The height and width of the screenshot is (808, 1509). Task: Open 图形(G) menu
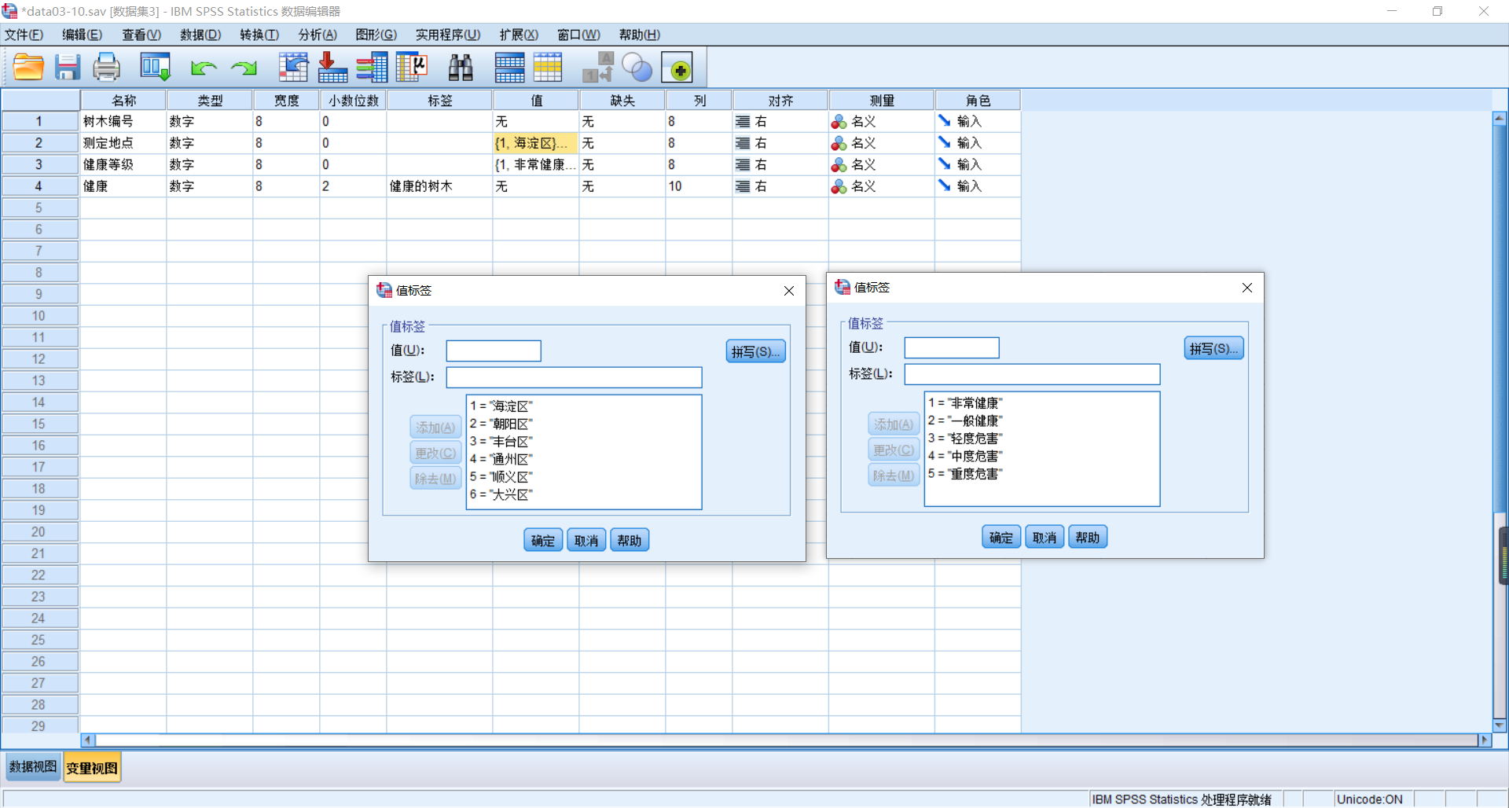(376, 35)
